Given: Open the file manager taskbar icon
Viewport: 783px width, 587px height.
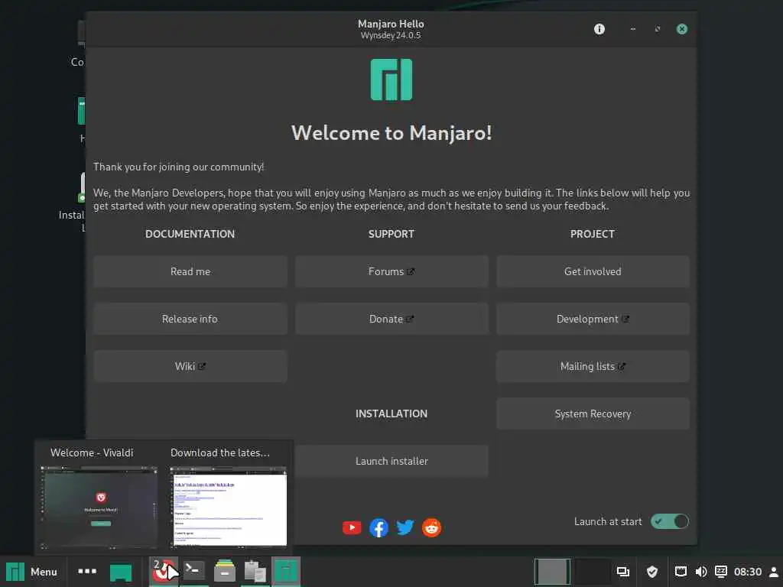Looking at the screenshot, I should click(225, 572).
